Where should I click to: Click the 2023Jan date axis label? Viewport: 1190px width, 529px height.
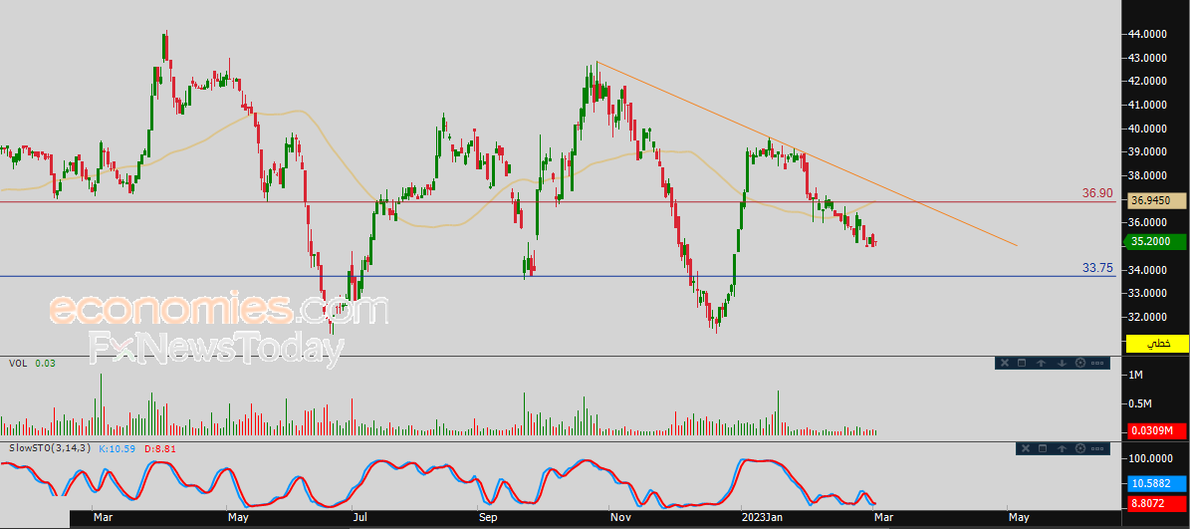click(x=762, y=518)
